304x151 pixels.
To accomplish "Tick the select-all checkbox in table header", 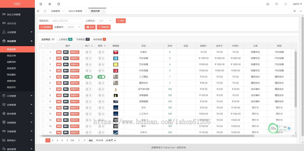I will pyautogui.click(x=43, y=46).
